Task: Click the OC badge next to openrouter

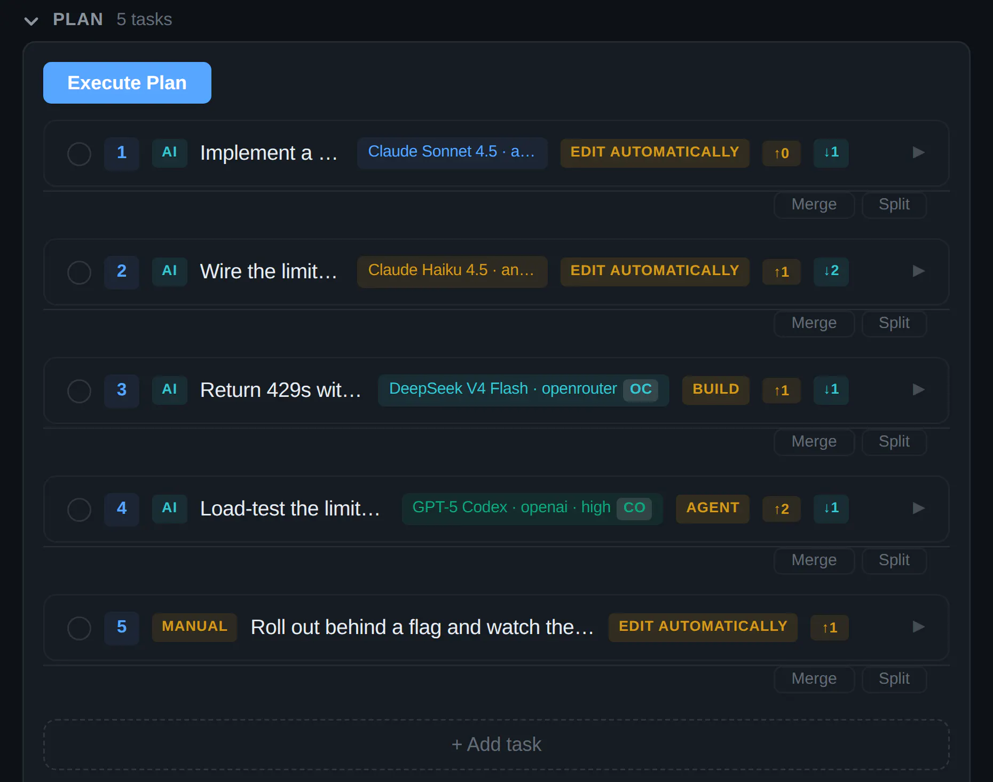Action: 641,390
